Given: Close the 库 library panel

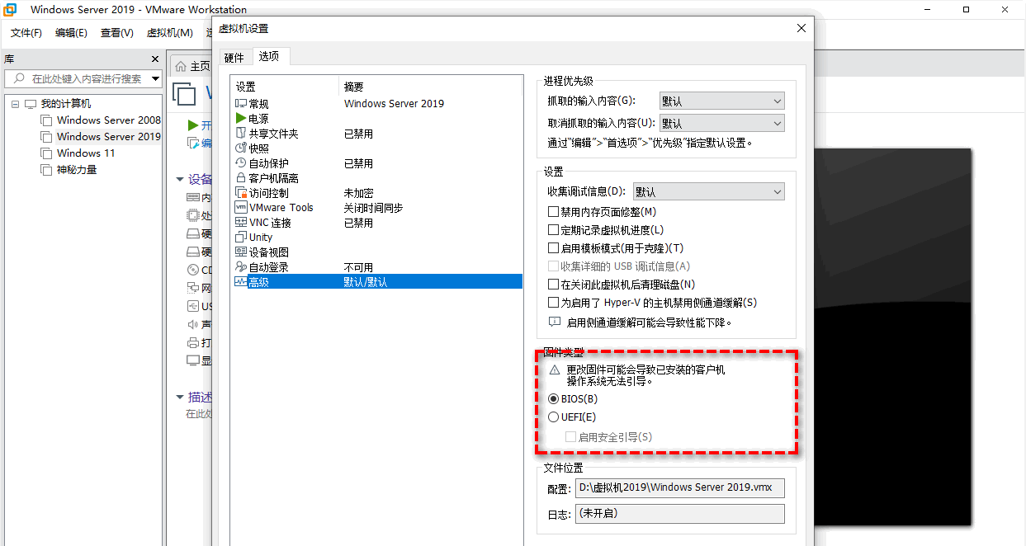Looking at the screenshot, I should 154,59.
